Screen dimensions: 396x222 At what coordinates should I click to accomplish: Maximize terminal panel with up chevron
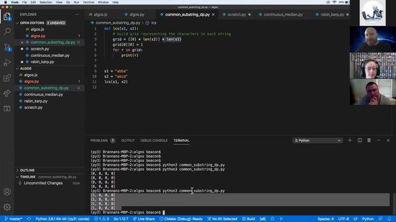[x=379, y=140]
